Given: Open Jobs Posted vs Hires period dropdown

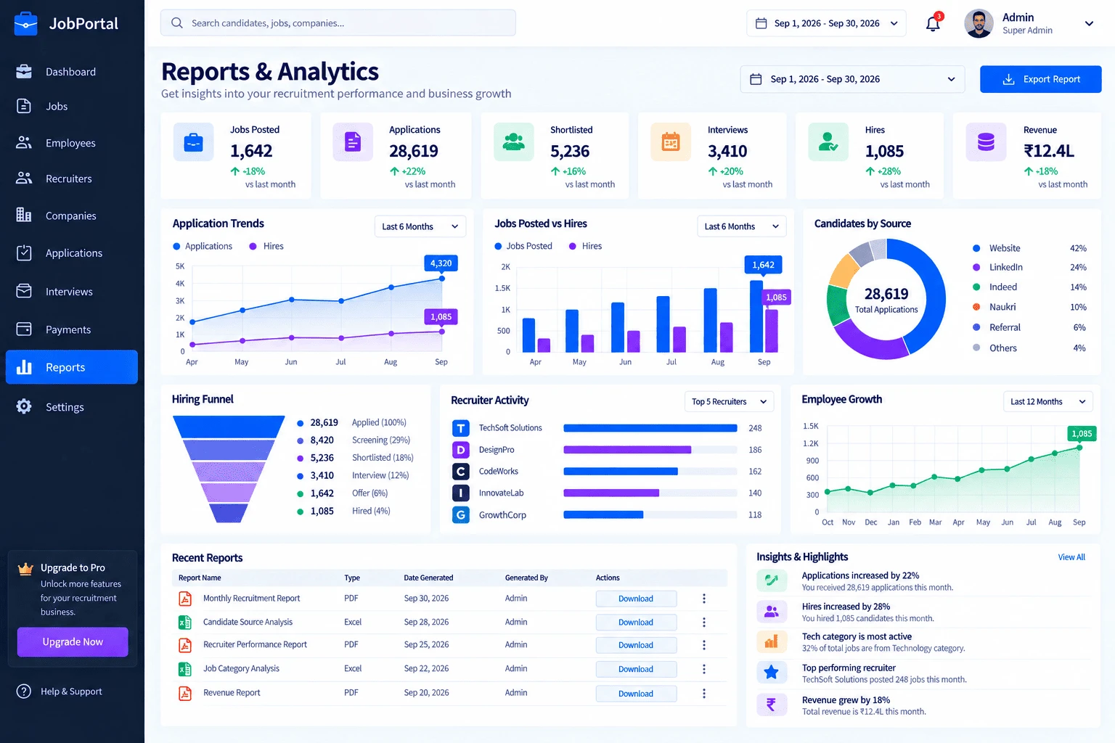Looking at the screenshot, I should pyautogui.click(x=741, y=226).
